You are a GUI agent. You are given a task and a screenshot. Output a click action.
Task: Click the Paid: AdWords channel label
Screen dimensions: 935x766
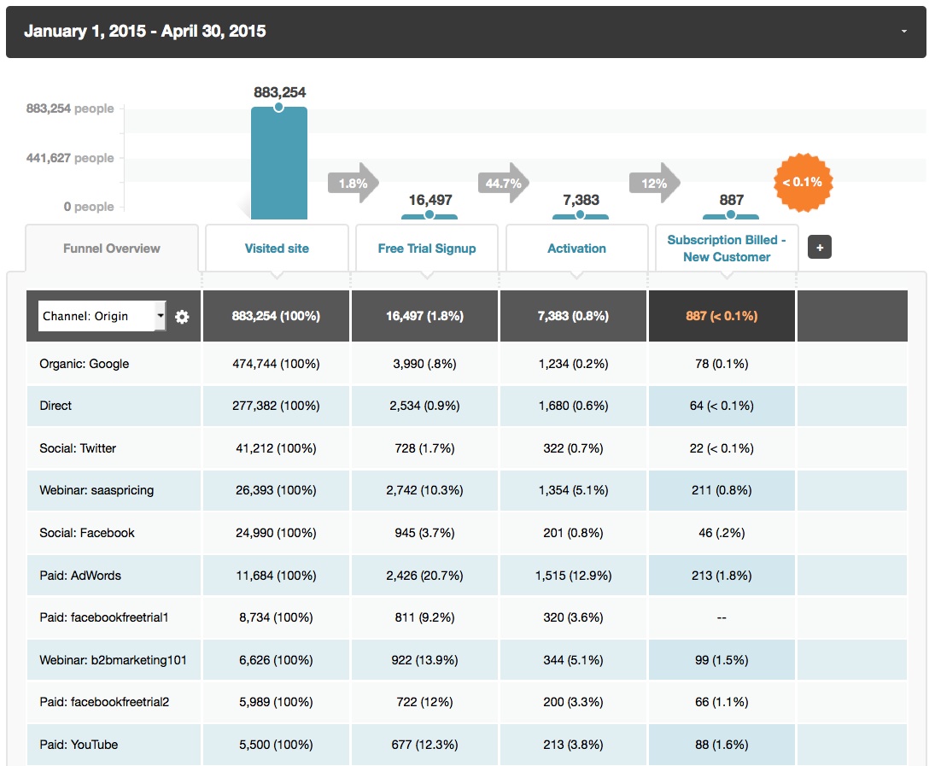(80, 576)
